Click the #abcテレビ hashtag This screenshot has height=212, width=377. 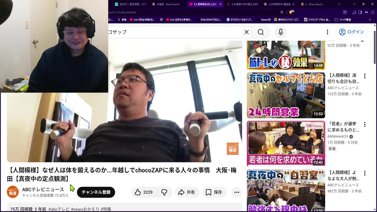(x=59, y=209)
